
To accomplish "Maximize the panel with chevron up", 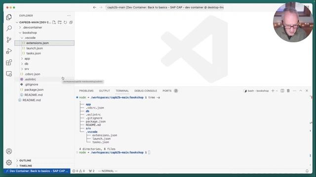I will click(301, 90).
